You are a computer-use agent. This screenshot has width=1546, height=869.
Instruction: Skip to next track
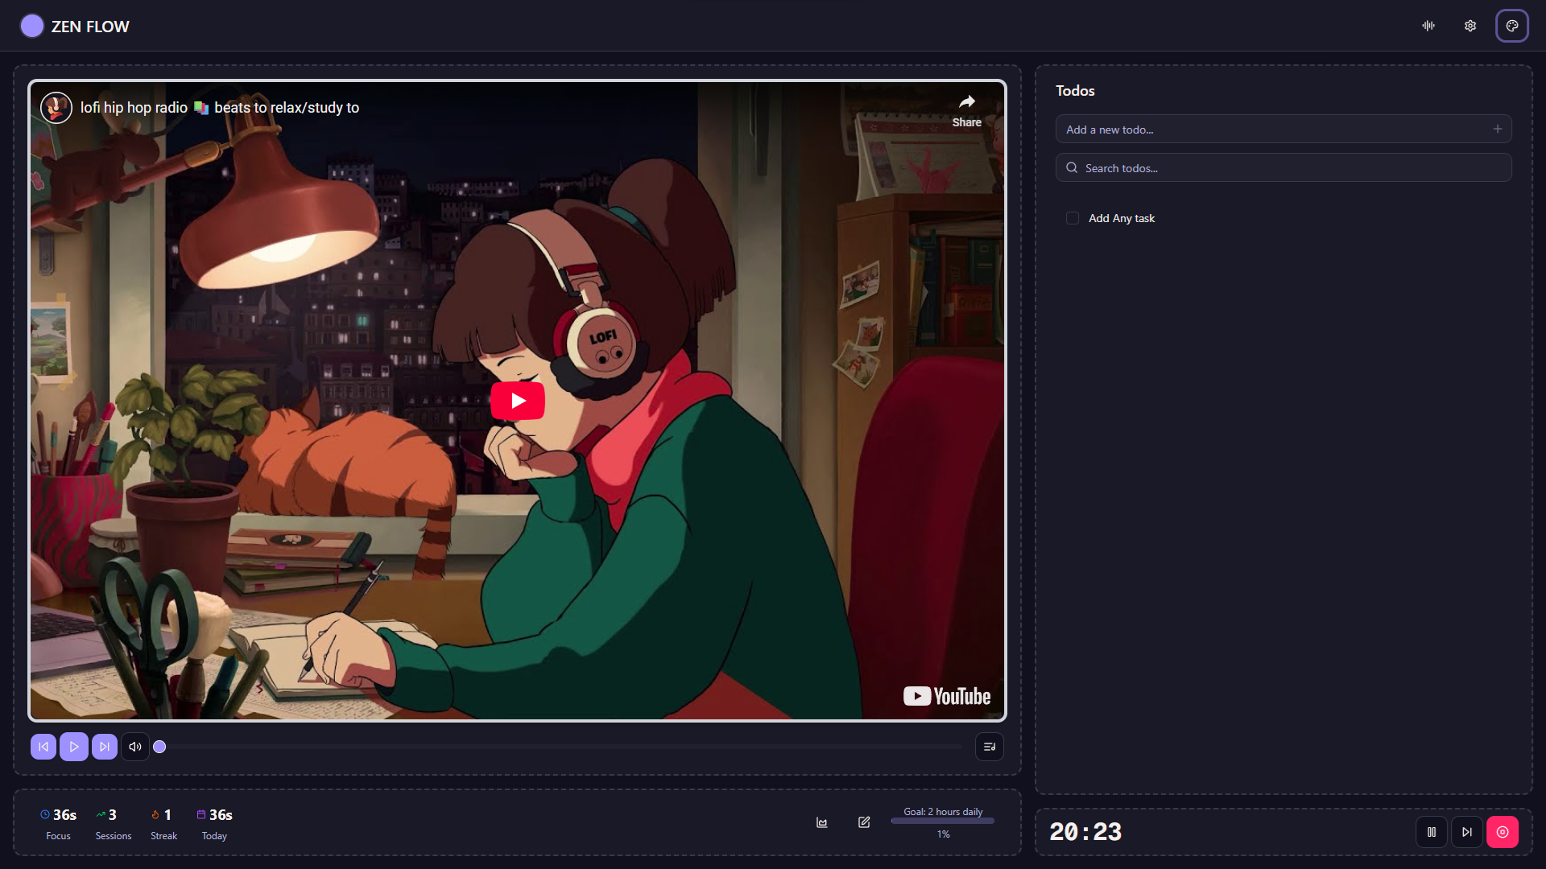pos(105,747)
